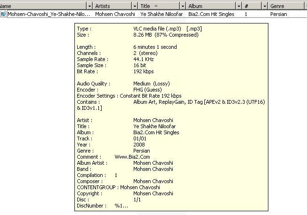Sort by the Genre column header
The height and width of the screenshot is (215, 307).
[286, 6]
